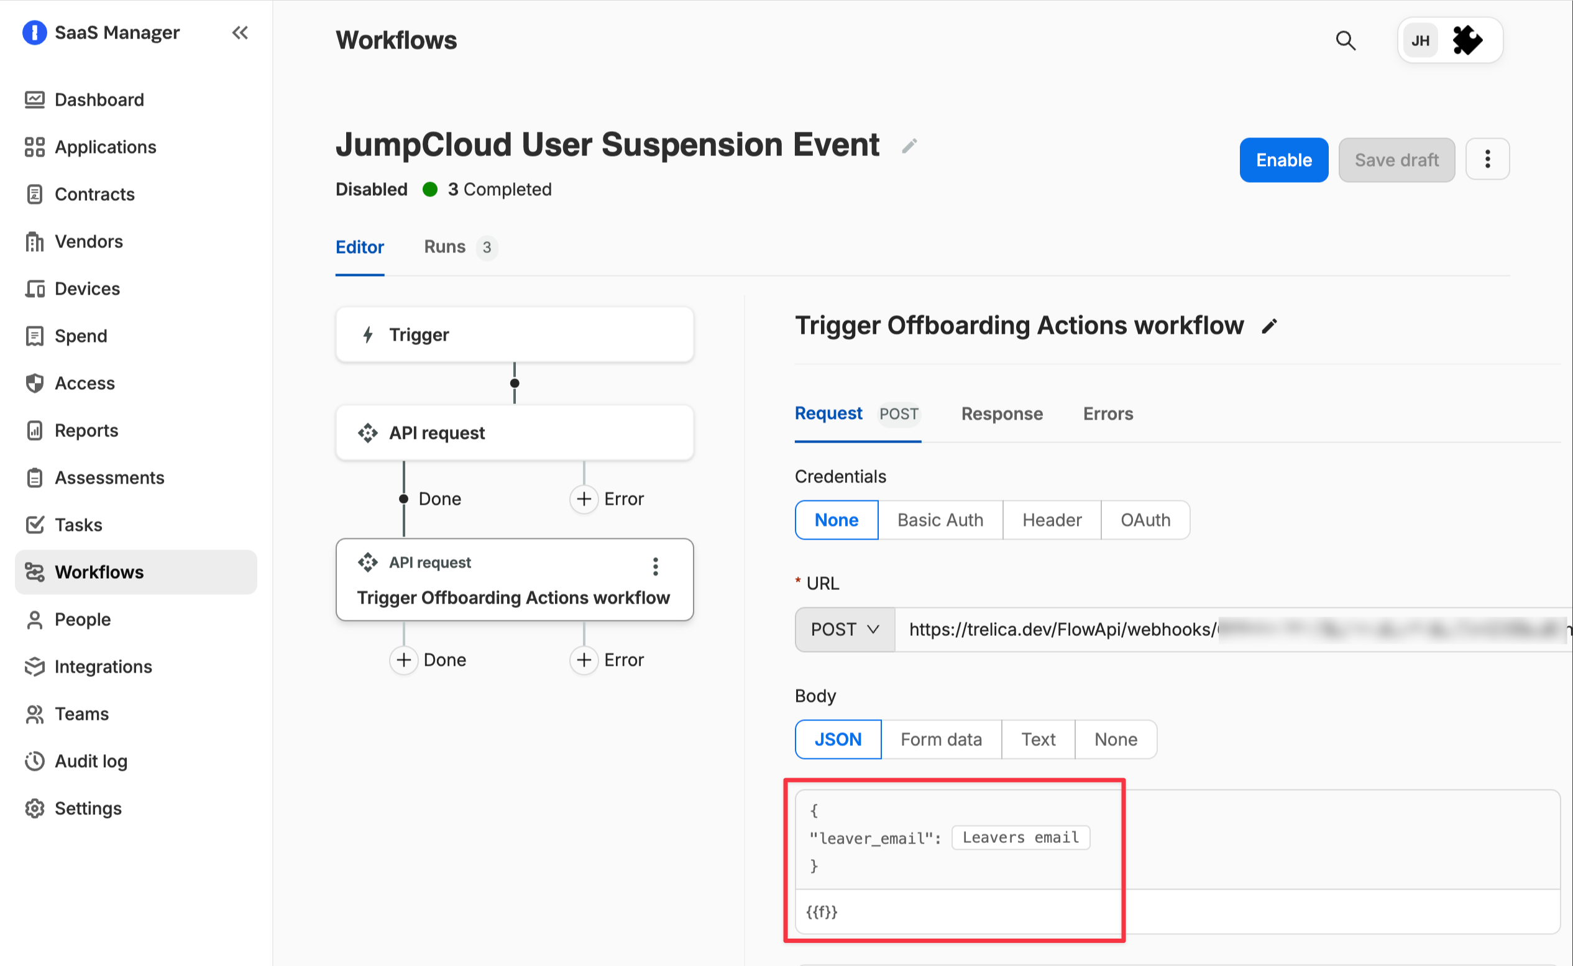The height and width of the screenshot is (966, 1573).
Task: Click the SaaS Manager logo icon
Action: click(34, 32)
